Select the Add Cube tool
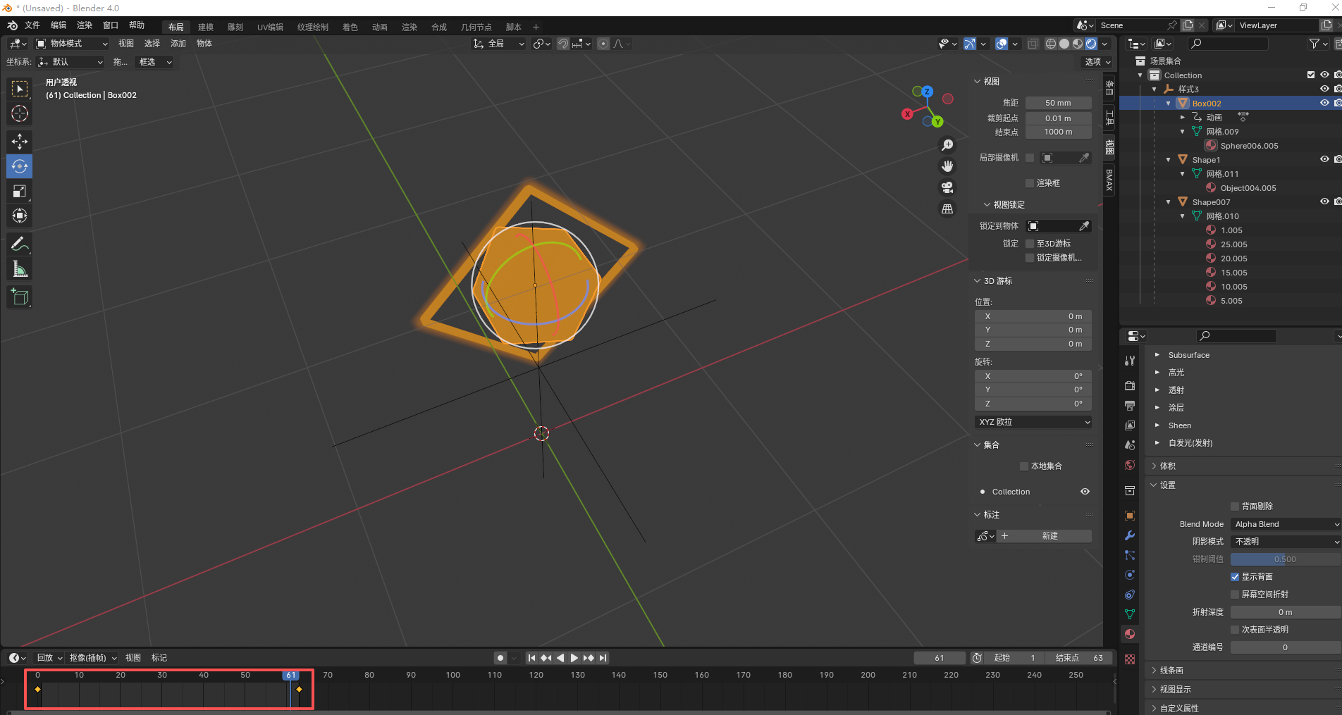 point(20,297)
